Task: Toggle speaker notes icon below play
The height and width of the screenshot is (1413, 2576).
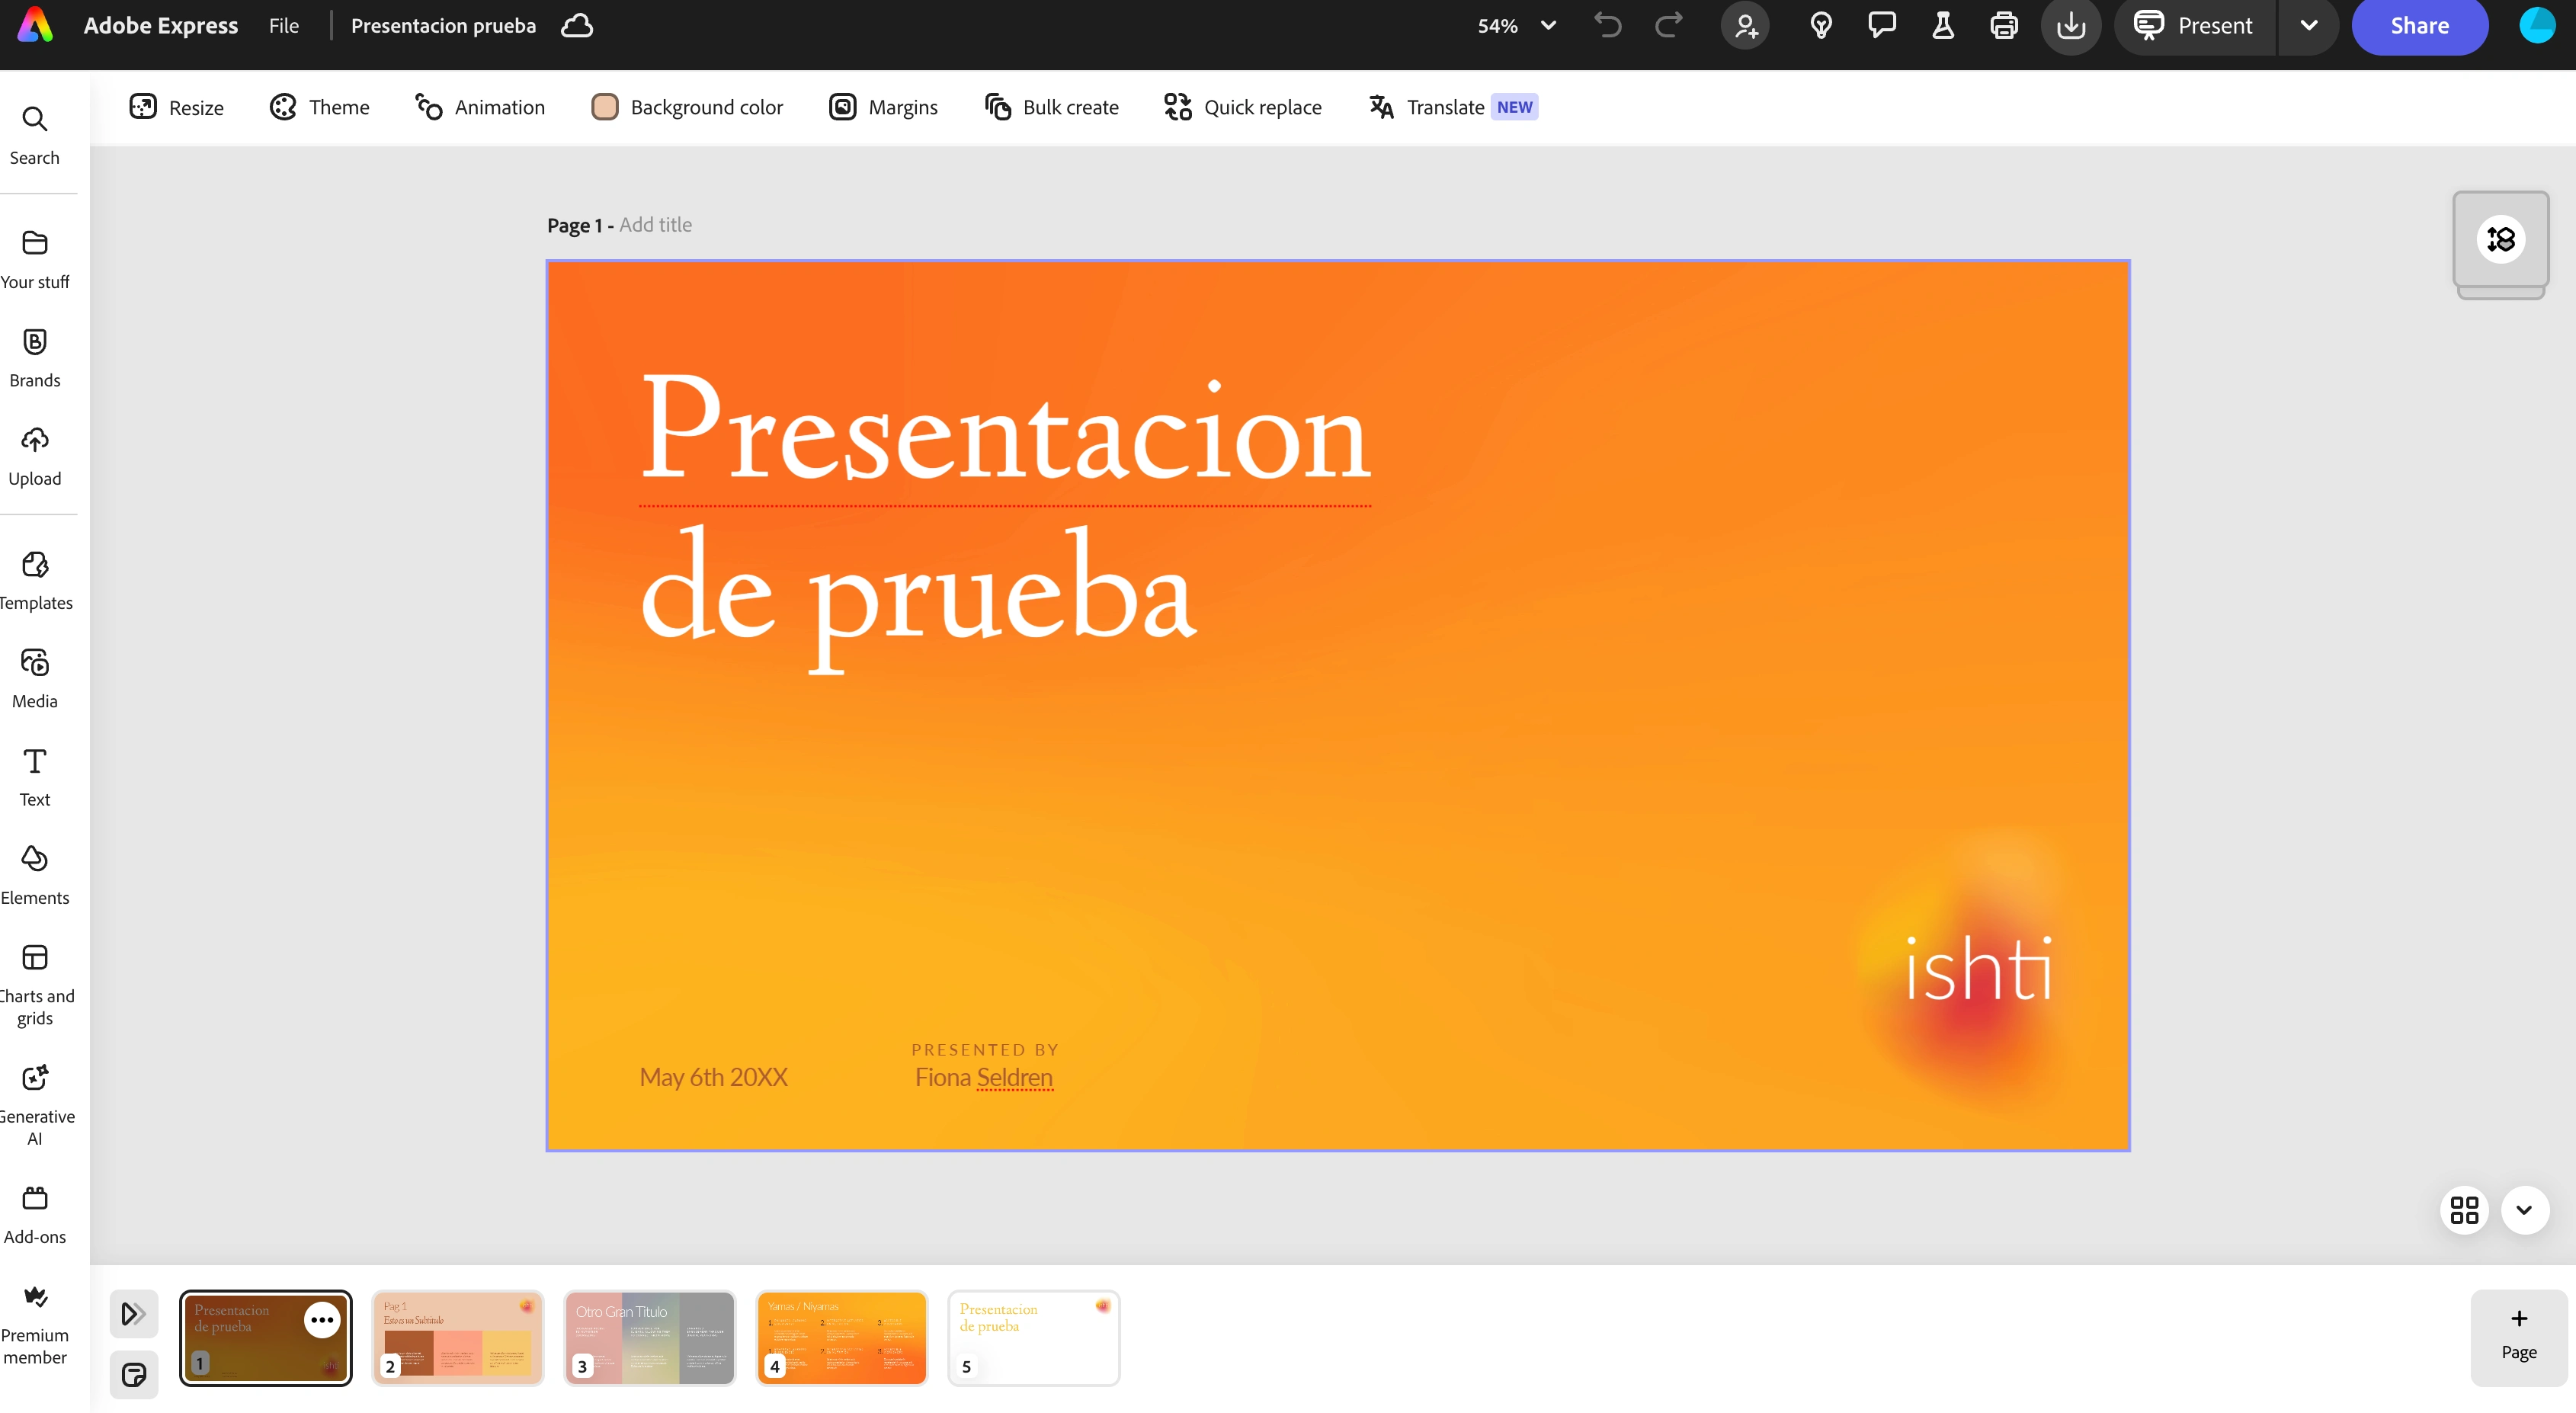Action: [x=134, y=1374]
